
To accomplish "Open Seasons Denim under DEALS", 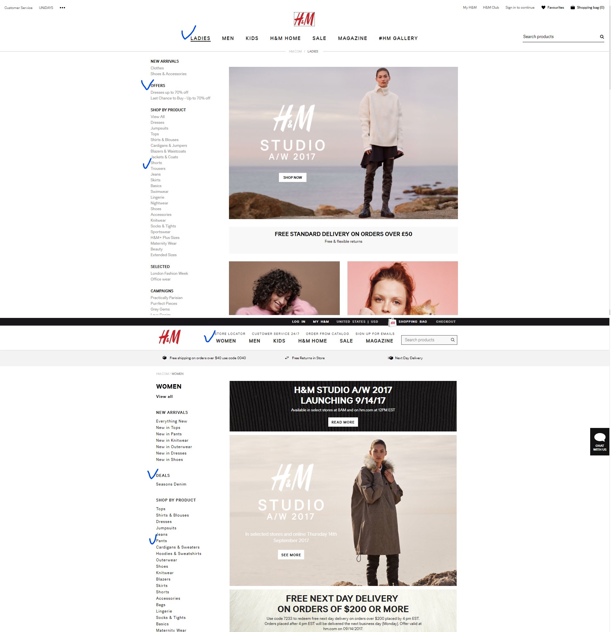I will 171,484.
